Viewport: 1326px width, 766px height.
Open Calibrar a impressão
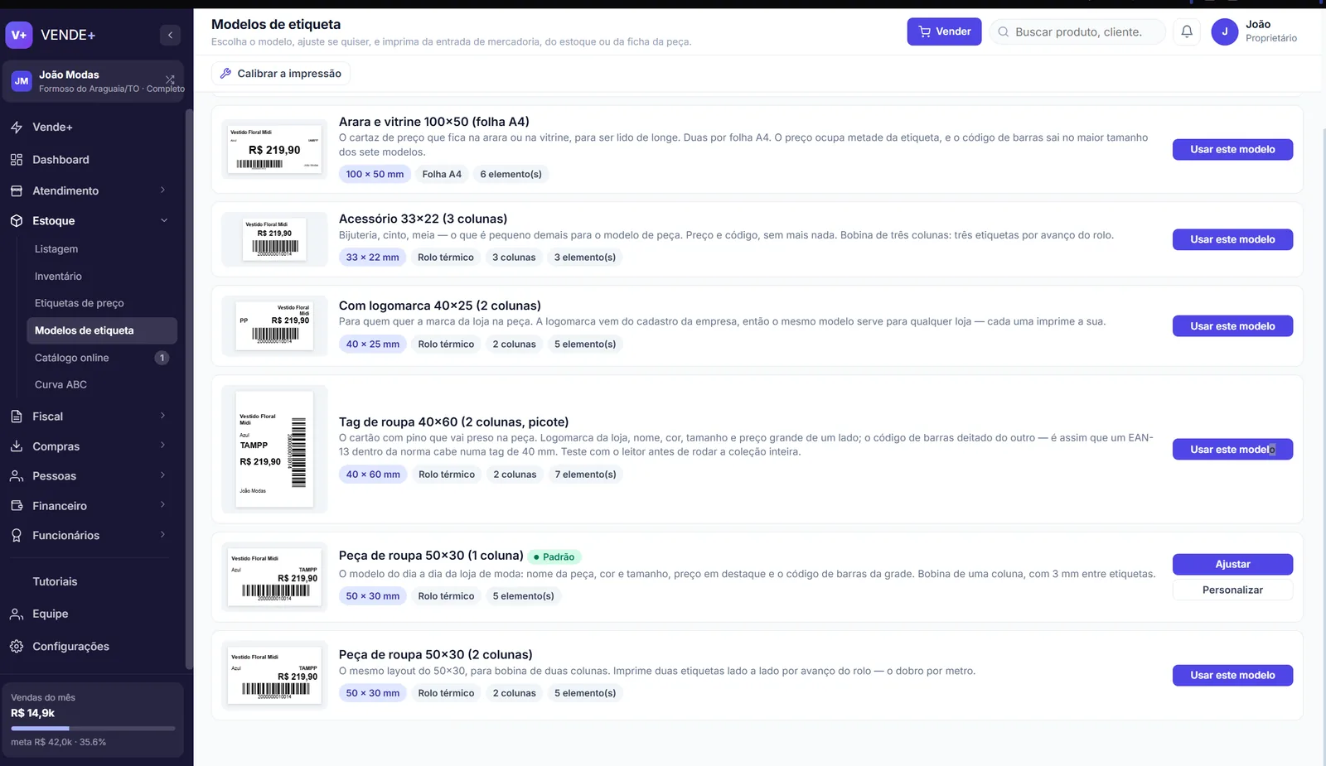(281, 74)
